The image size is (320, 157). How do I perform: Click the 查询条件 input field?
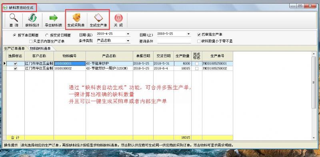point(174,41)
